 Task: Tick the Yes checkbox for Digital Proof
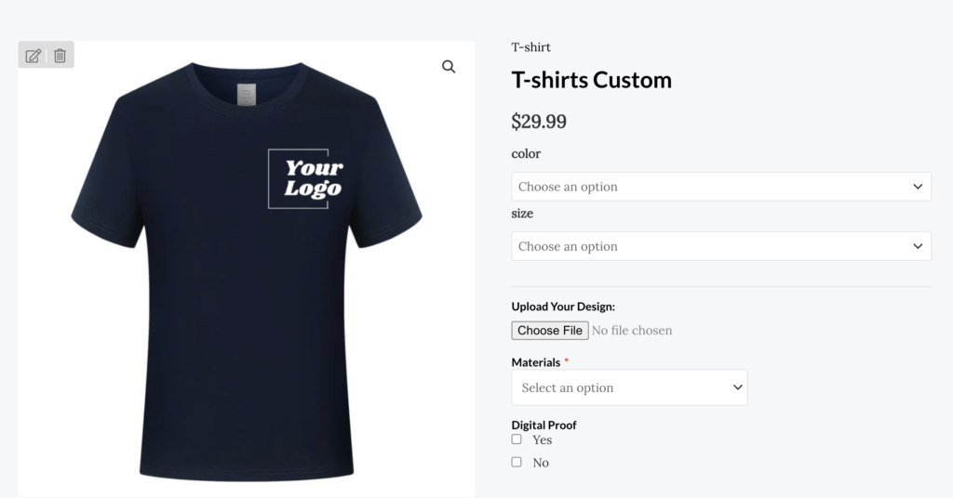517,439
